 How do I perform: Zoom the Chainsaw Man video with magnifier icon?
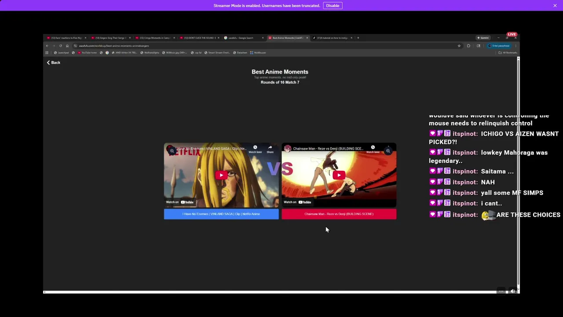pyautogui.click(x=388, y=151)
